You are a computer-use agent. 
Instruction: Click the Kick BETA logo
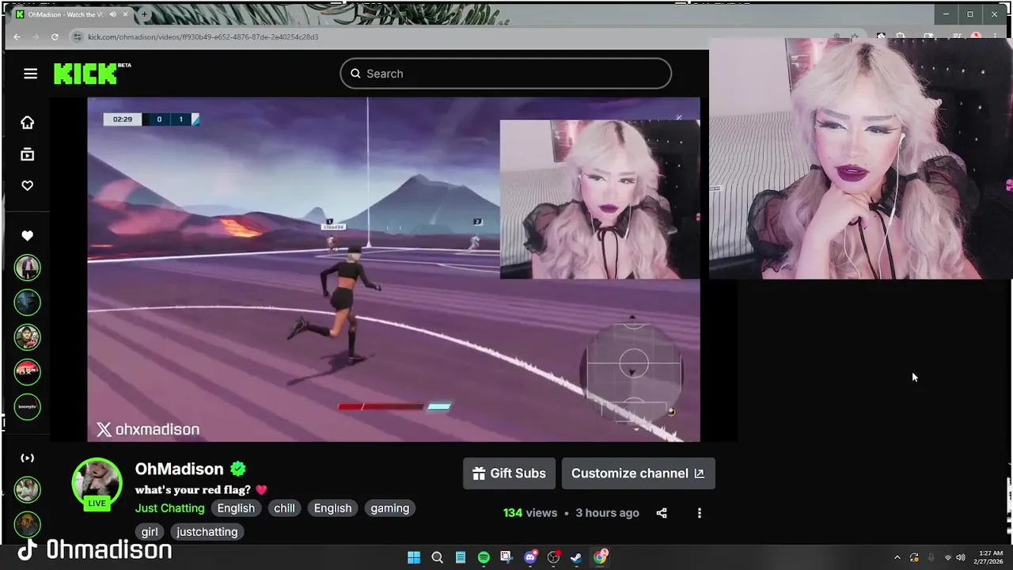coord(92,74)
